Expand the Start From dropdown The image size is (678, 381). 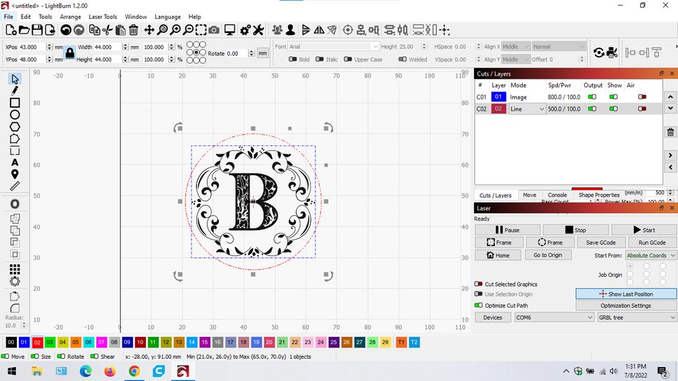point(651,256)
